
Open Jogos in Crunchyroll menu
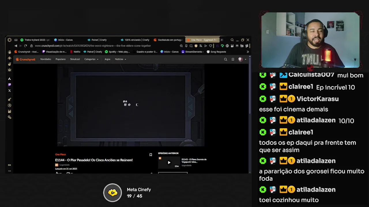(107, 59)
